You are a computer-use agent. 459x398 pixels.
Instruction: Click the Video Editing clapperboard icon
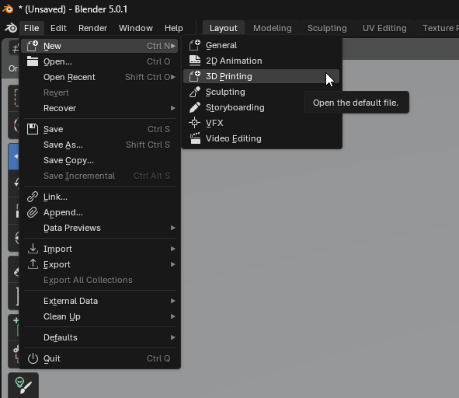pos(195,138)
